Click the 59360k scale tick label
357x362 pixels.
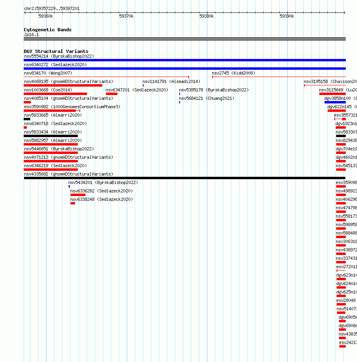coord(46,16)
